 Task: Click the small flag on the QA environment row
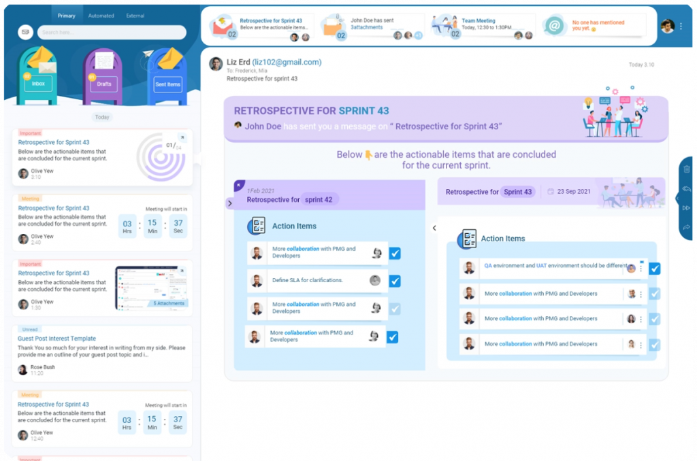[641, 262]
